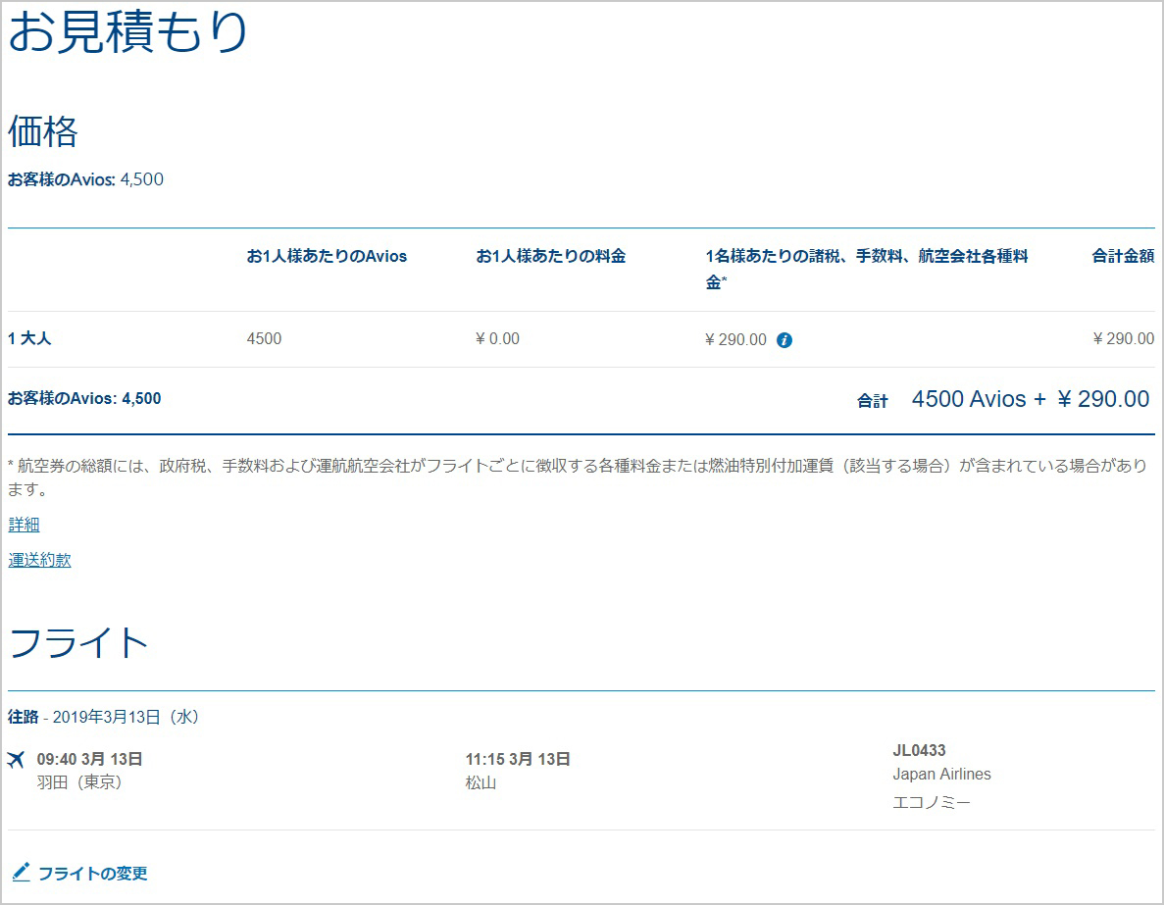Click the 1名様あたりの諸税、手数料 column header
Viewport: 1164px width, 905px height.
coord(866,269)
